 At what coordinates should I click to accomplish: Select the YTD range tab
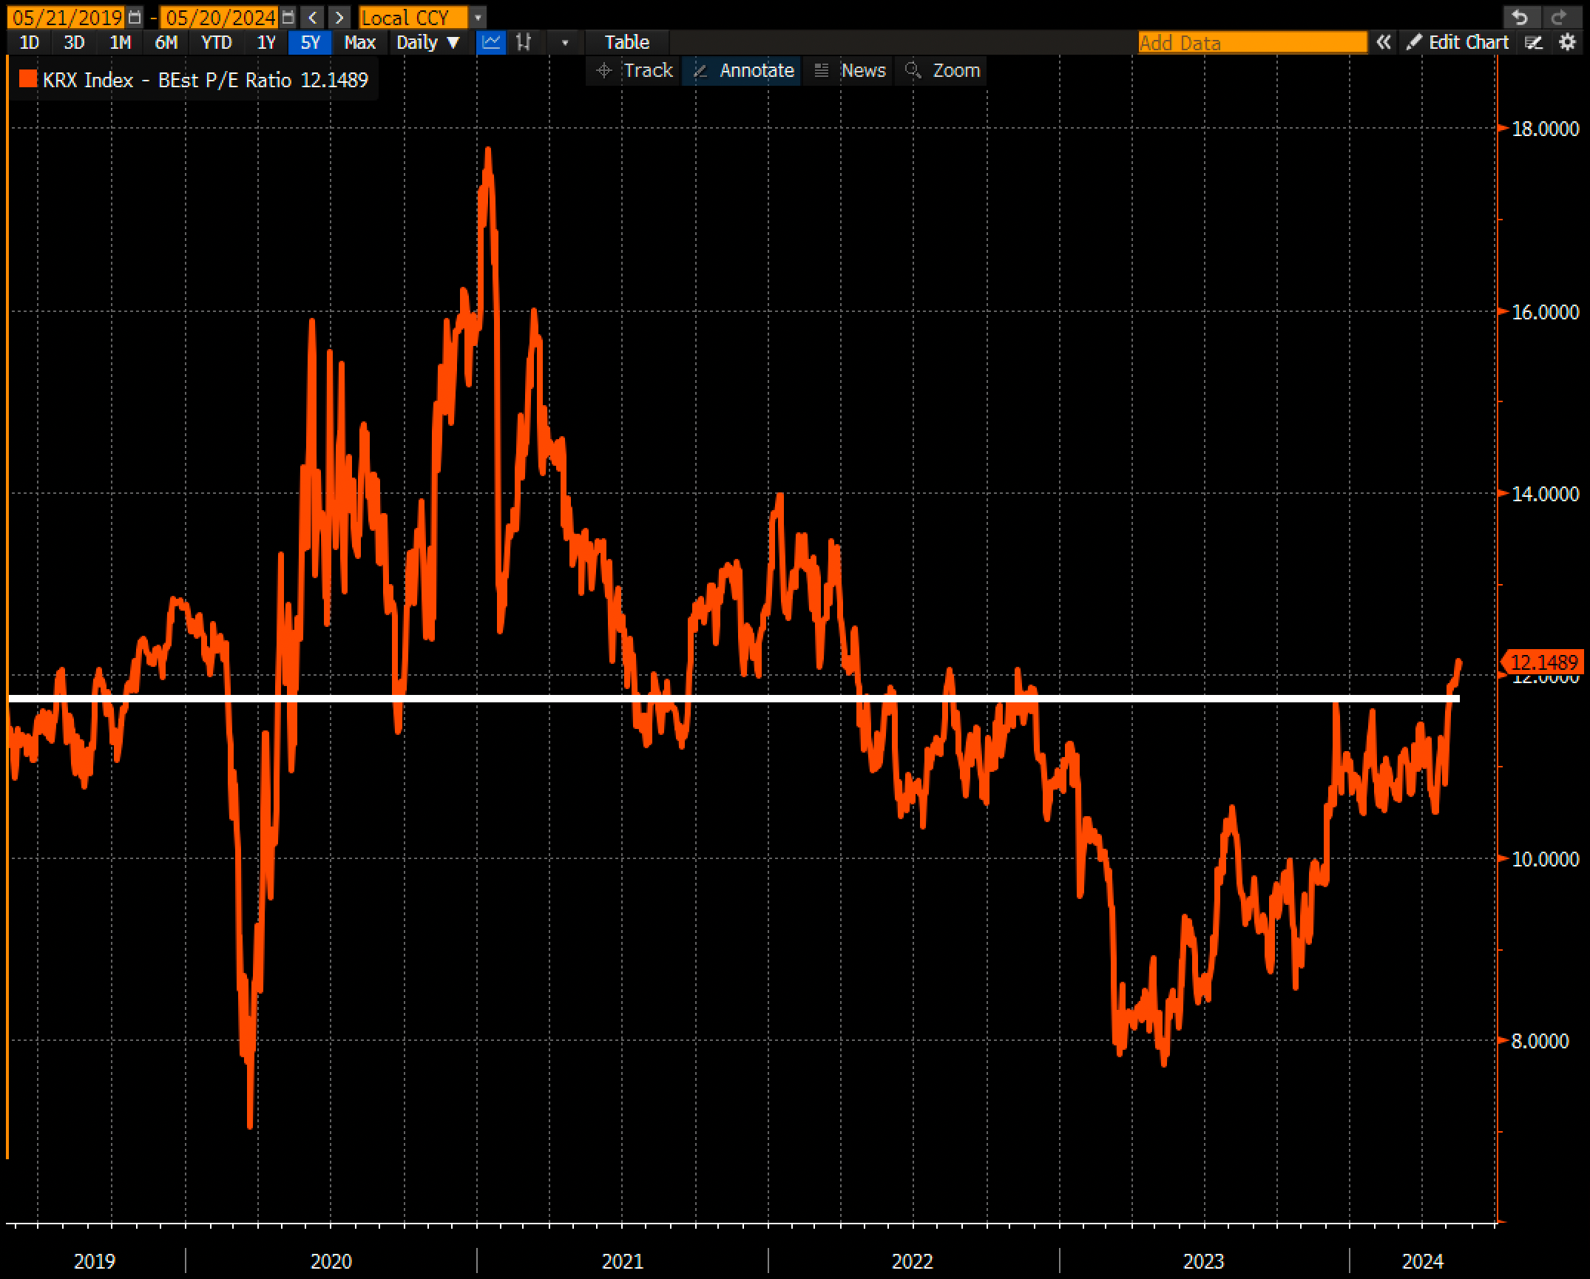coord(217,43)
